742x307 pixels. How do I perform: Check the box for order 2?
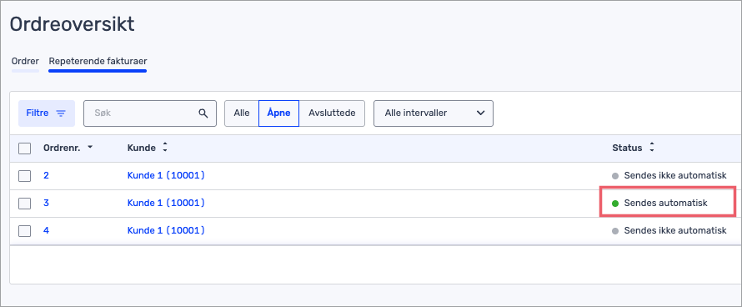(x=25, y=176)
